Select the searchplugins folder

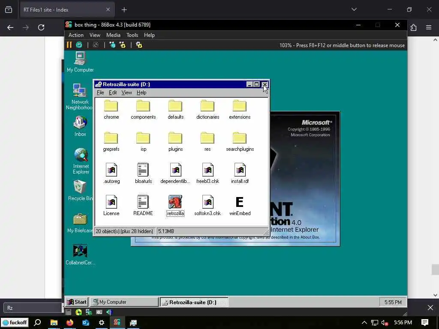pyautogui.click(x=240, y=142)
